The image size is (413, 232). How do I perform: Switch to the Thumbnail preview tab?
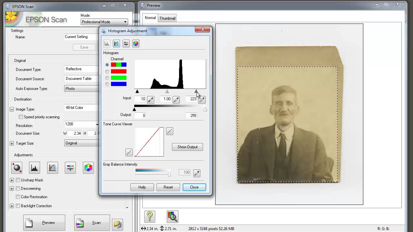click(167, 18)
